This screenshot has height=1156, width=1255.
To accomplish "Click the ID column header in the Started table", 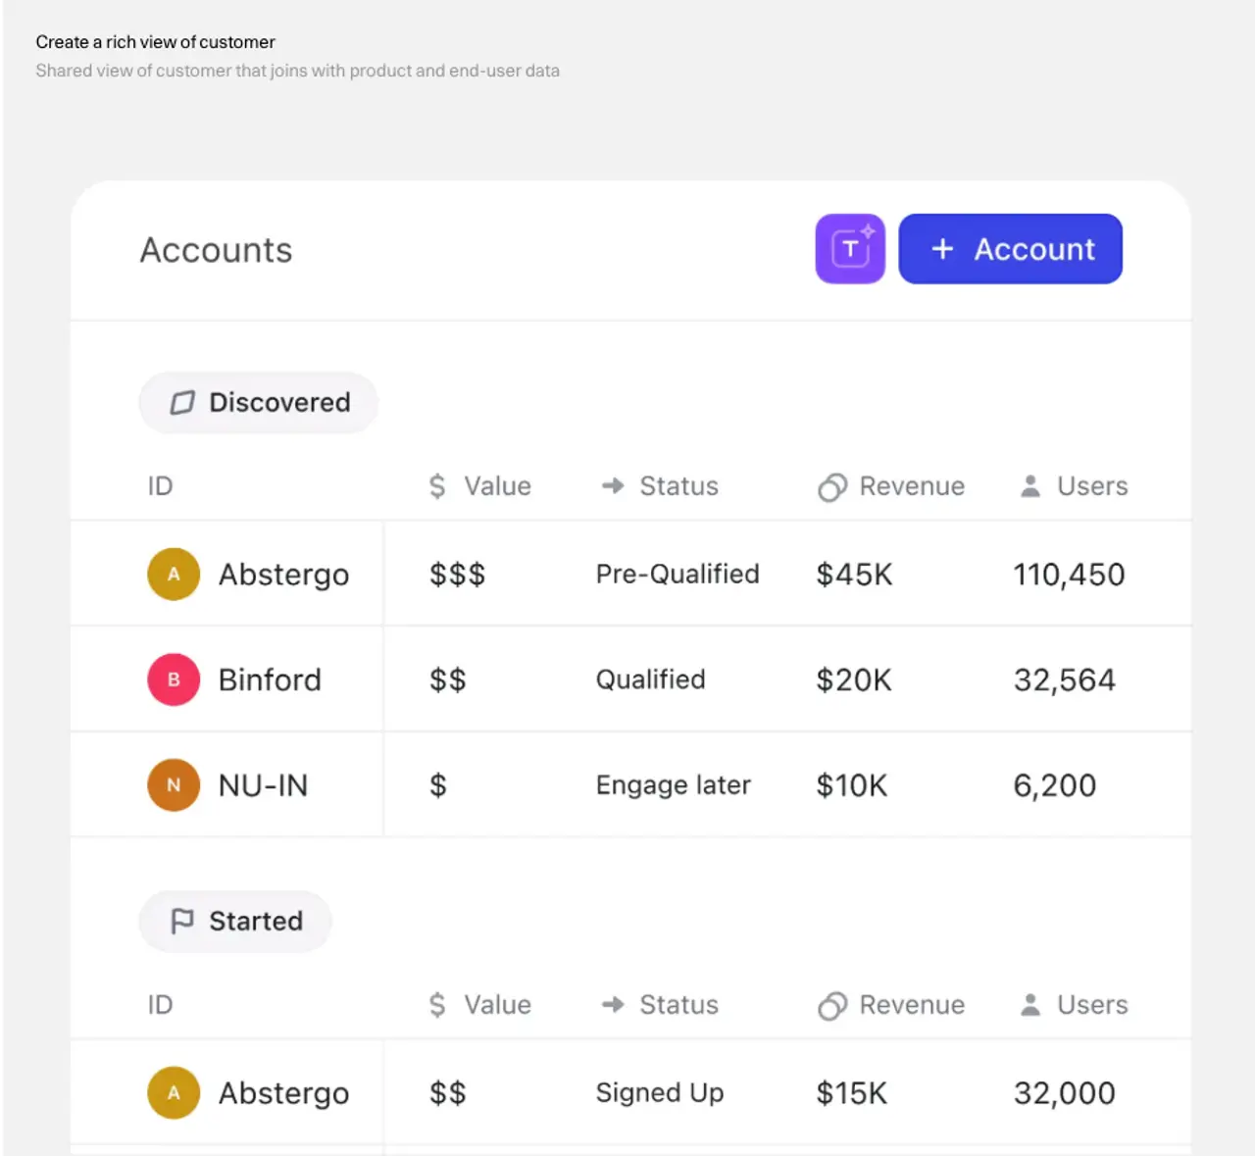I will click(161, 1005).
